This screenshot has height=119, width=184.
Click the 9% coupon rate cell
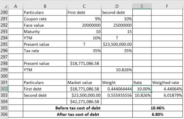84,19
